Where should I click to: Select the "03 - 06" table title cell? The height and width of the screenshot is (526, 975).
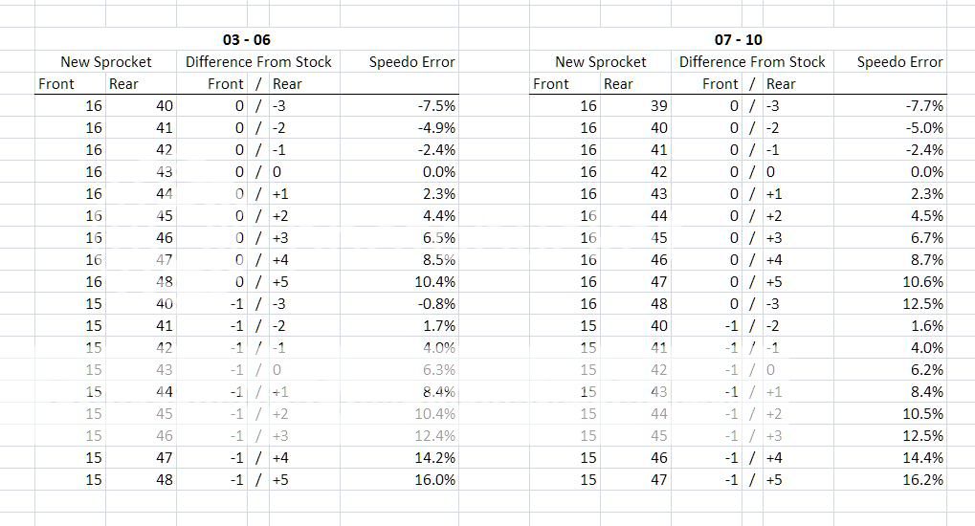pyautogui.click(x=247, y=39)
